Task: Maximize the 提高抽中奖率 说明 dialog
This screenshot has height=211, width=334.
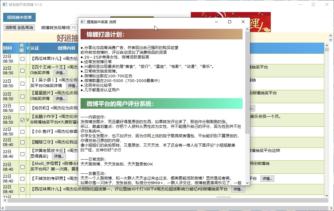Action: 230,22
